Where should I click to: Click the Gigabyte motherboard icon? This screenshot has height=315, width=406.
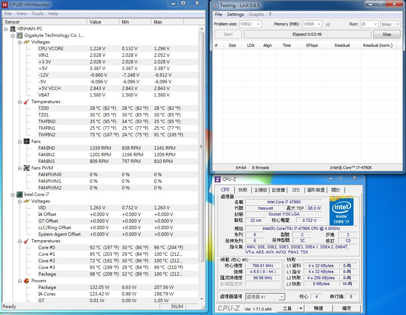click(20, 35)
